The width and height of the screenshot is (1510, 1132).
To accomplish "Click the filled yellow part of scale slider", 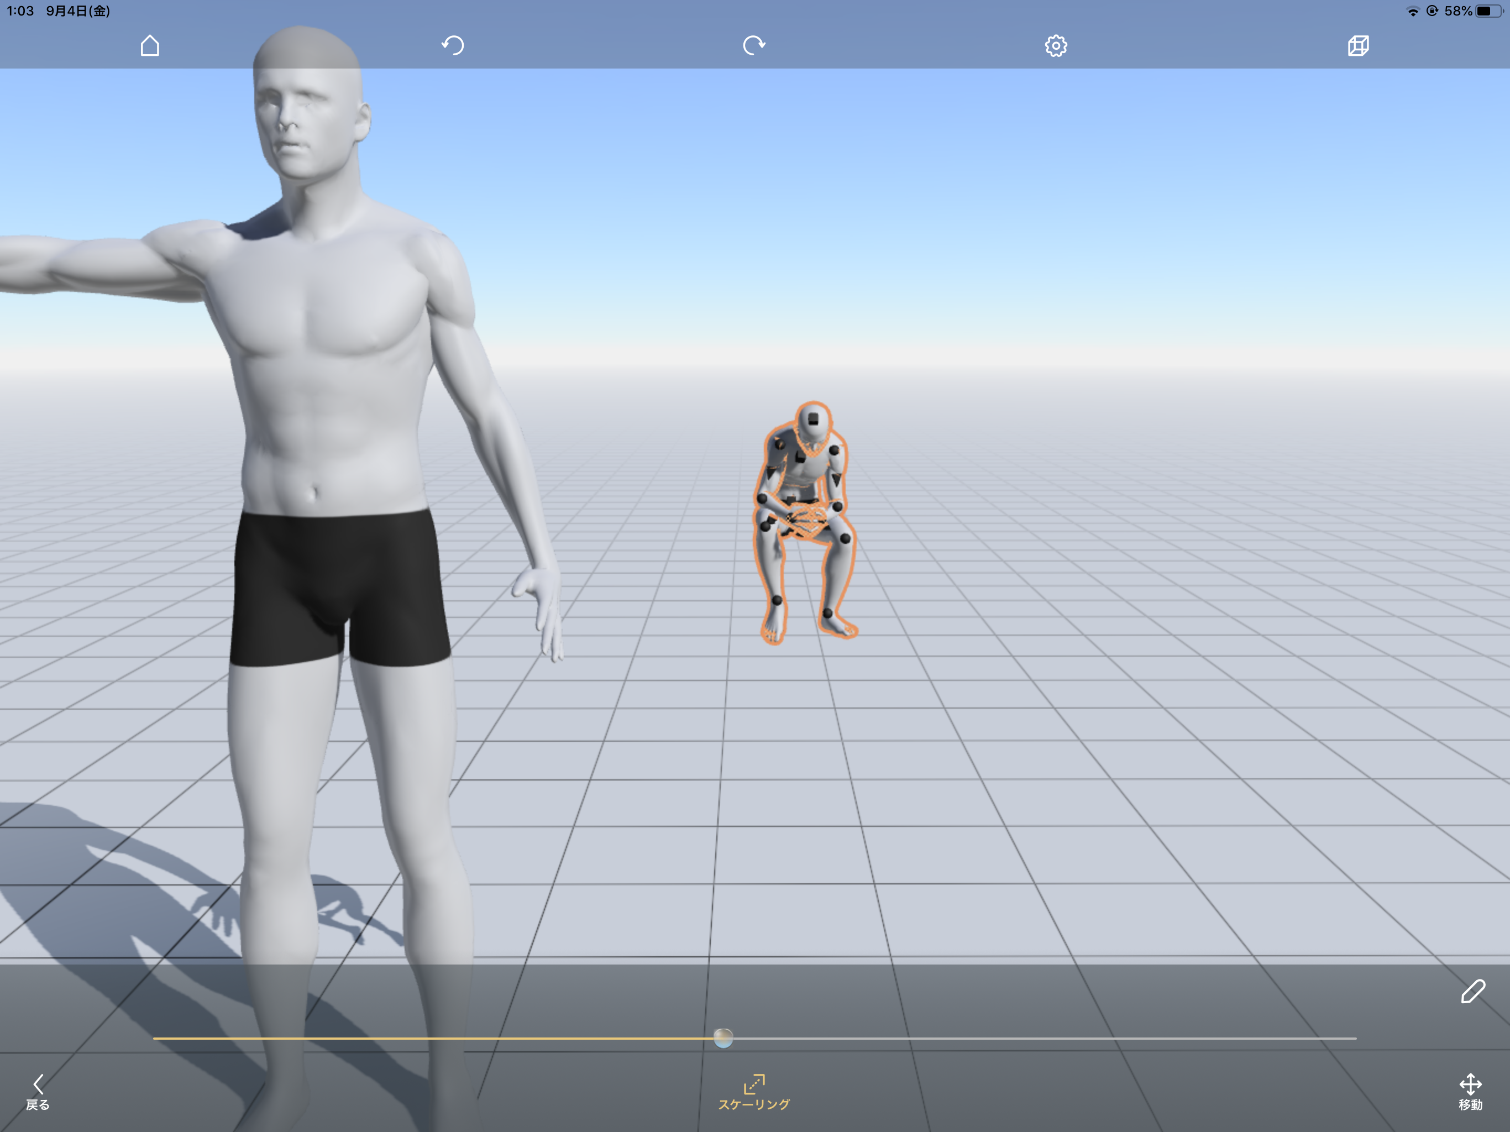I will tap(433, 1038).
